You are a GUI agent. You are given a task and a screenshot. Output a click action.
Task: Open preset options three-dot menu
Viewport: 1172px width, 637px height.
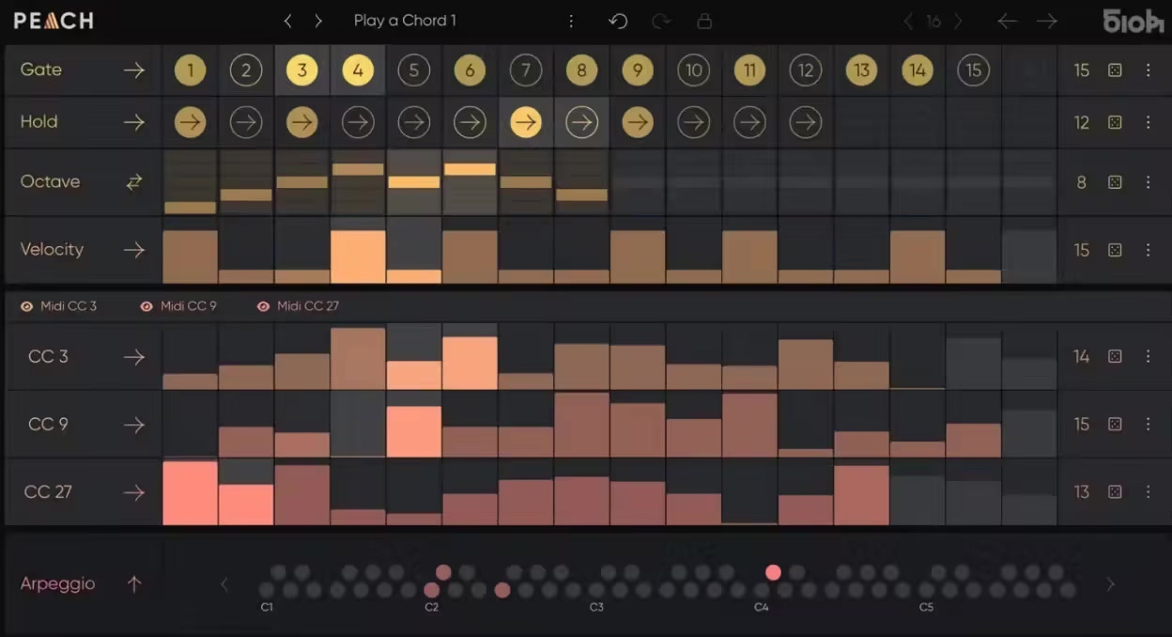click(x=571, y=21)
